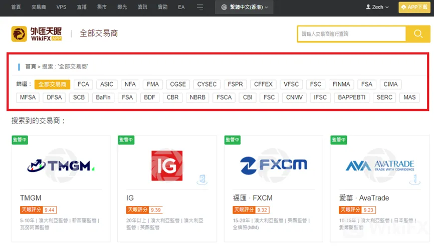Select the FSPR filter chip
Viewport: 434px width, 247px height.
(x=235, y=84)
